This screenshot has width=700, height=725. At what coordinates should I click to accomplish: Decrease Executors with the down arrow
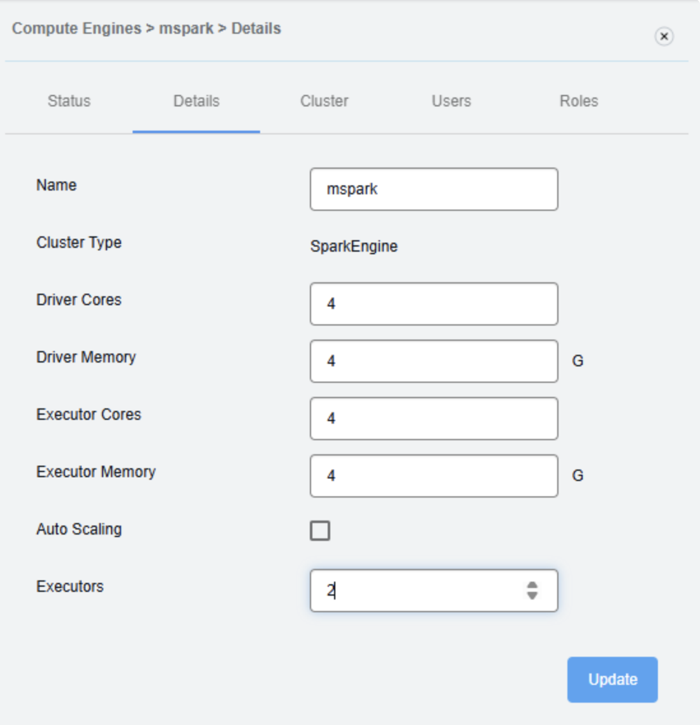click(x=532, y=596)
